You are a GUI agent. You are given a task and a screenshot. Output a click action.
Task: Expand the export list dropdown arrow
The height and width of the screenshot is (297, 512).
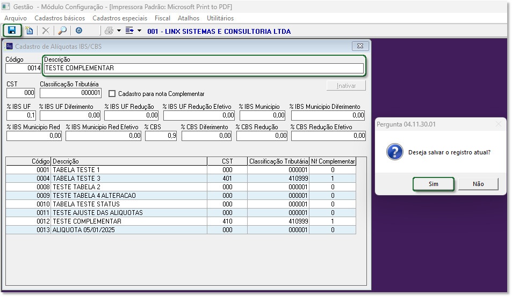point(139,31)
